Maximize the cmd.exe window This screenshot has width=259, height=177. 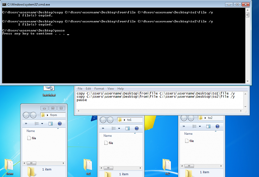coord(237,4)
